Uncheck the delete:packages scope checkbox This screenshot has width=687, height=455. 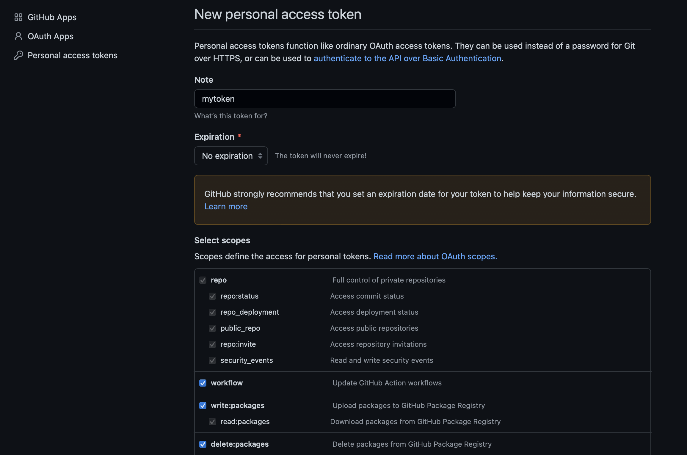coord(203,444)
